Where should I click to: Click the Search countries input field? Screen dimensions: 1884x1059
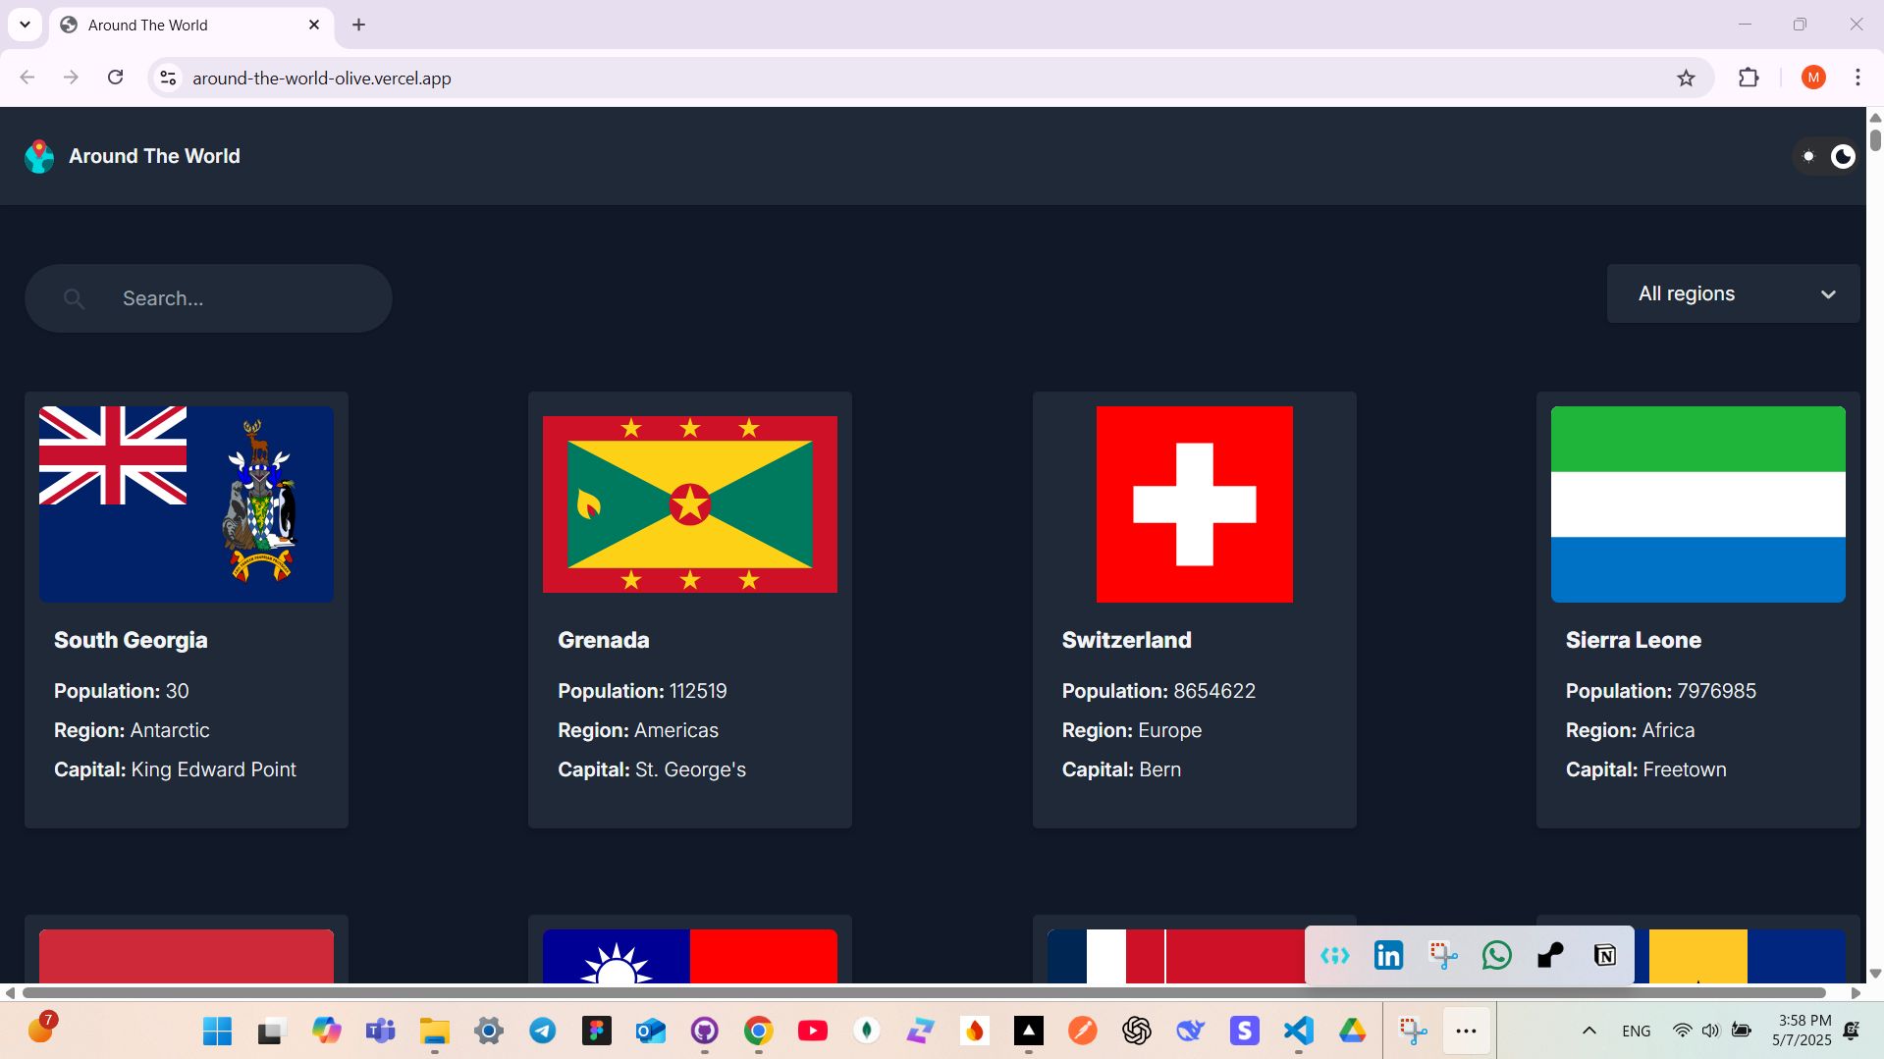226,298
